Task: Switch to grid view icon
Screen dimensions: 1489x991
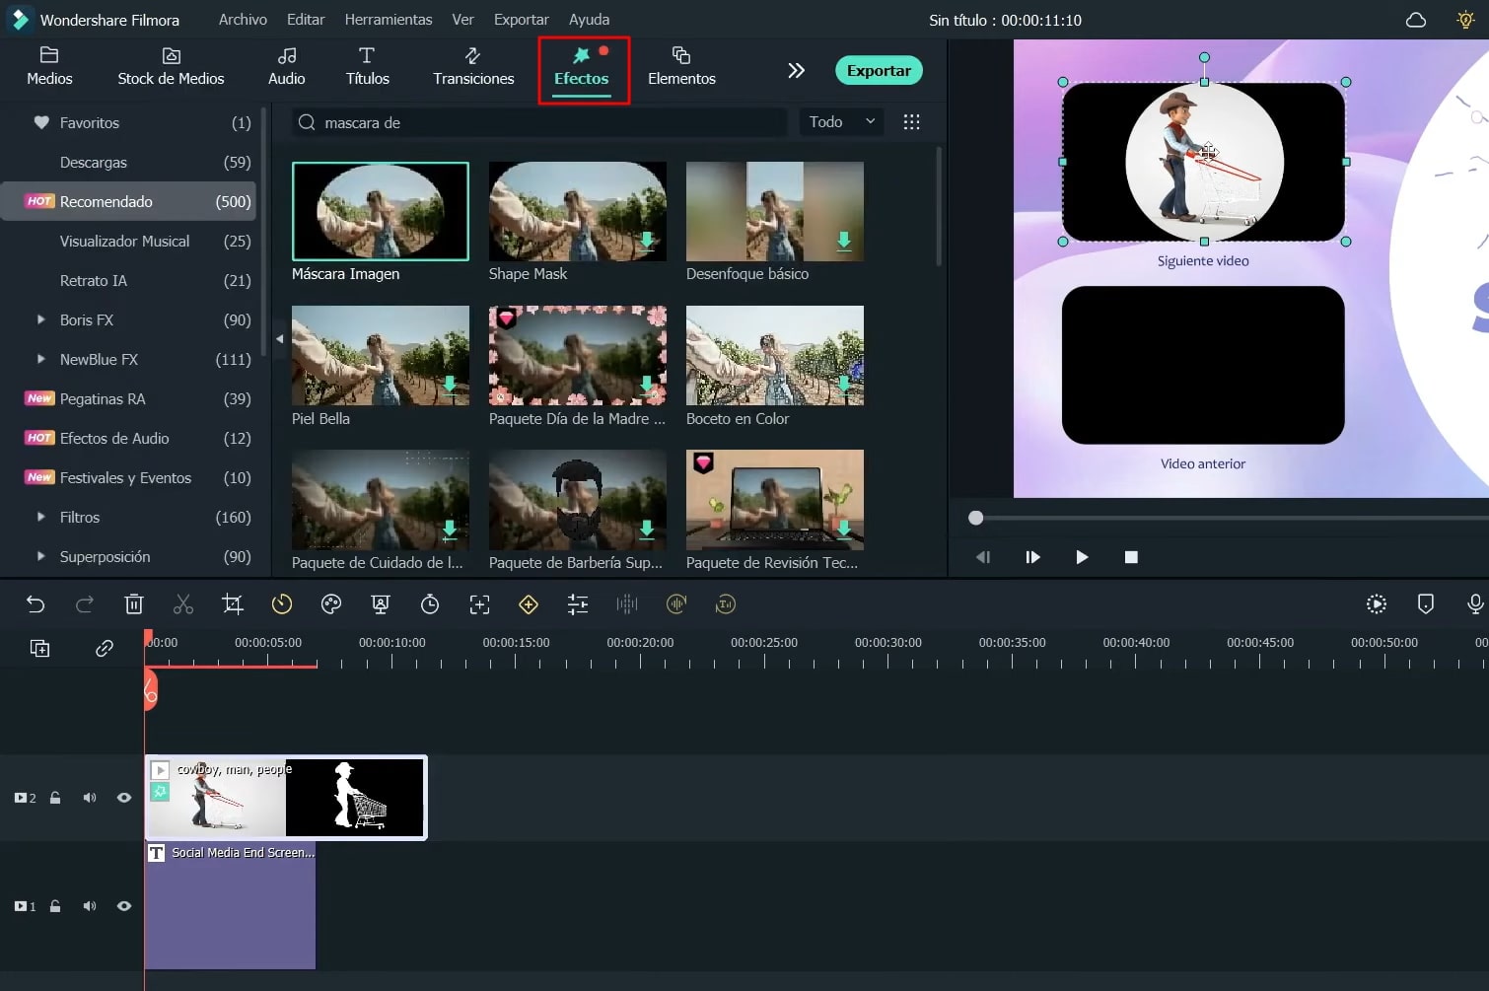Action: pyautogui.click(x=912, y=122)
